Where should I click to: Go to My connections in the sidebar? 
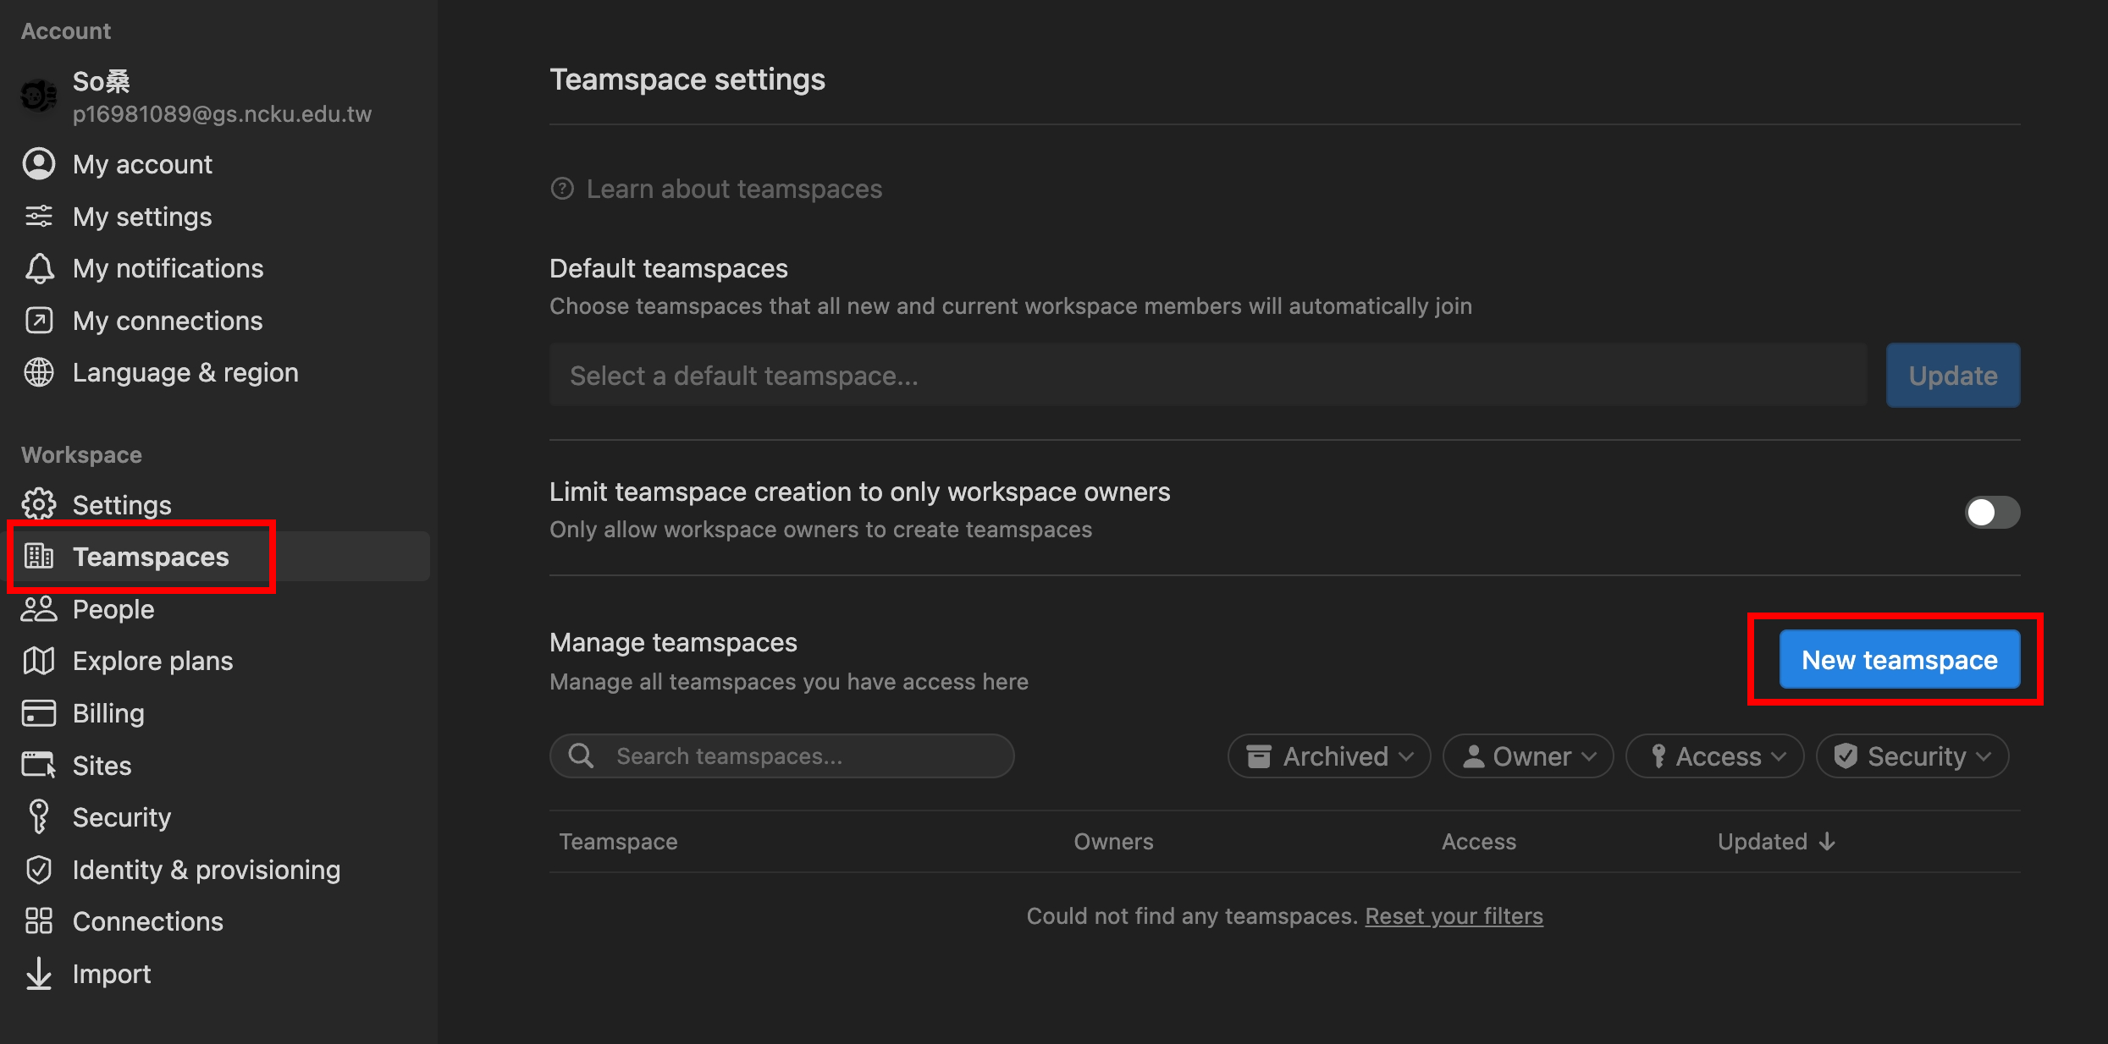(167, 321)
